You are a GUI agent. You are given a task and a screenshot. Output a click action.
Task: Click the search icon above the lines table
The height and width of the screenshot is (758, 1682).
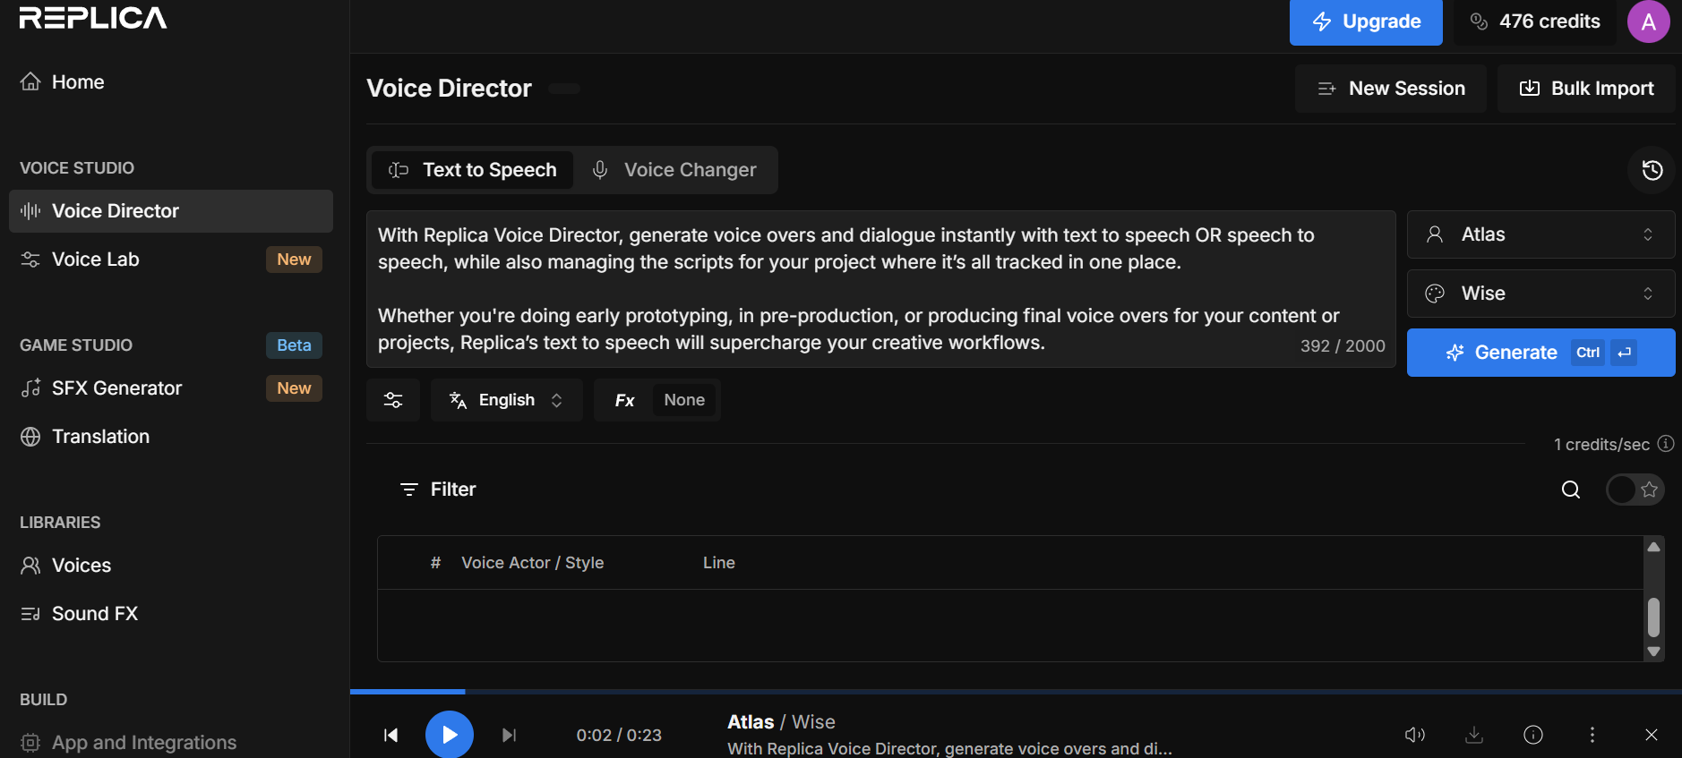point(1571,490)
